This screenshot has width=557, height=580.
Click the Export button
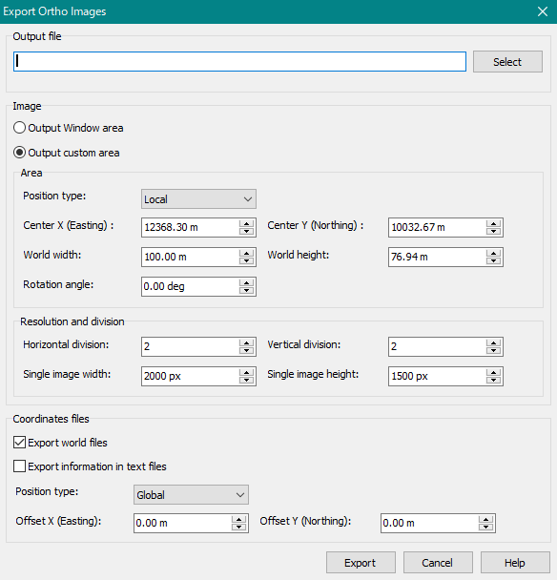tap(361, 563)
